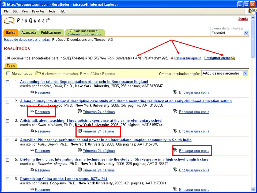Click the pages icon beside result 4 preview
The height and width of the screenshot is (193, 257).
pos(80,150)
